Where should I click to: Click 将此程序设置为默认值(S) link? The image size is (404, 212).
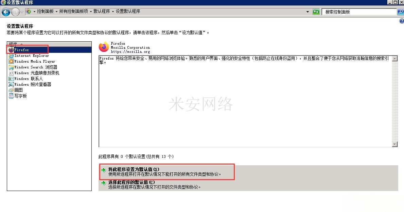coord(134,169)
